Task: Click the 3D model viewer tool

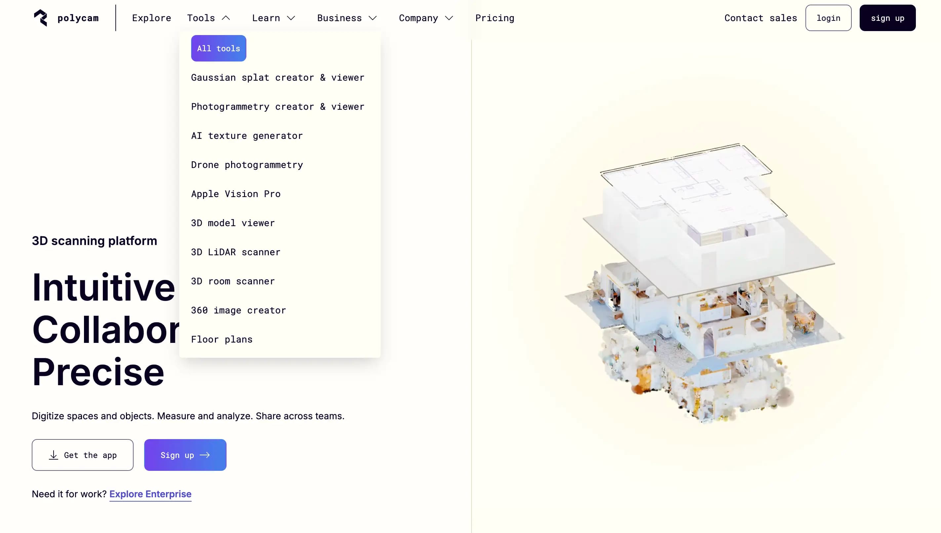Action: [233, 222]
